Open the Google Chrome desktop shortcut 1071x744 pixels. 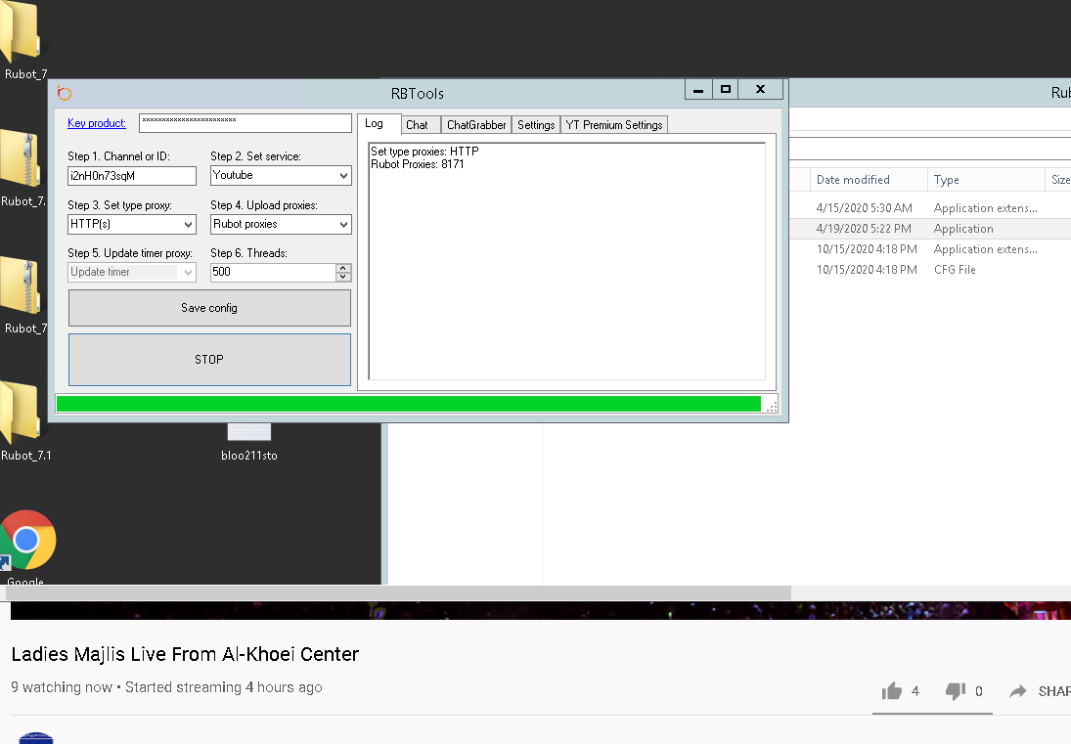[x=26, y=541]
